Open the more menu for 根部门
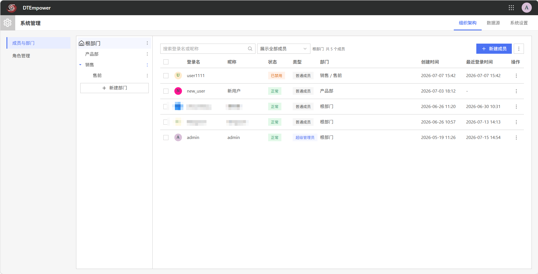This screenshot has width=538, height=274. [x=147, y=43]
